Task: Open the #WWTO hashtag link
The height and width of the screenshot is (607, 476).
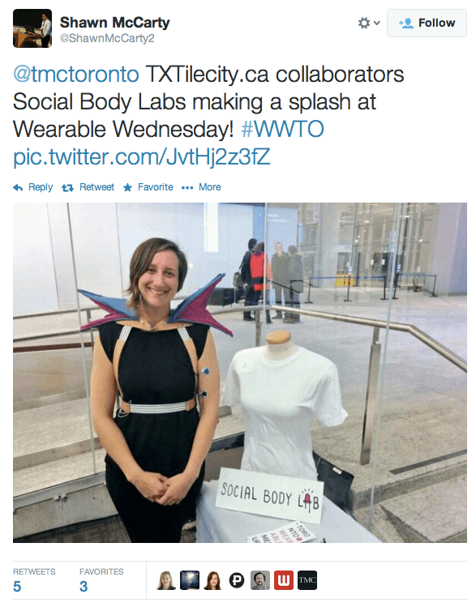Action: coord(282,129)
